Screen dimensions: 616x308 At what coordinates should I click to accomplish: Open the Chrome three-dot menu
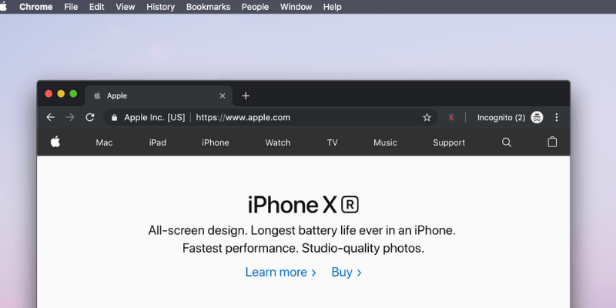[556, 118]
